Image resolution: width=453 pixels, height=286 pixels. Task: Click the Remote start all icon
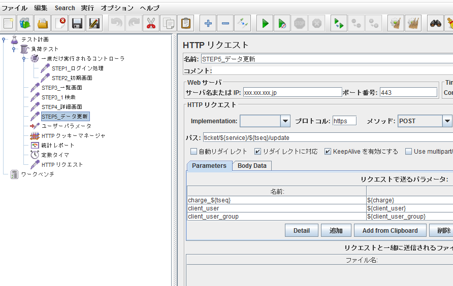tap(339, 23)
